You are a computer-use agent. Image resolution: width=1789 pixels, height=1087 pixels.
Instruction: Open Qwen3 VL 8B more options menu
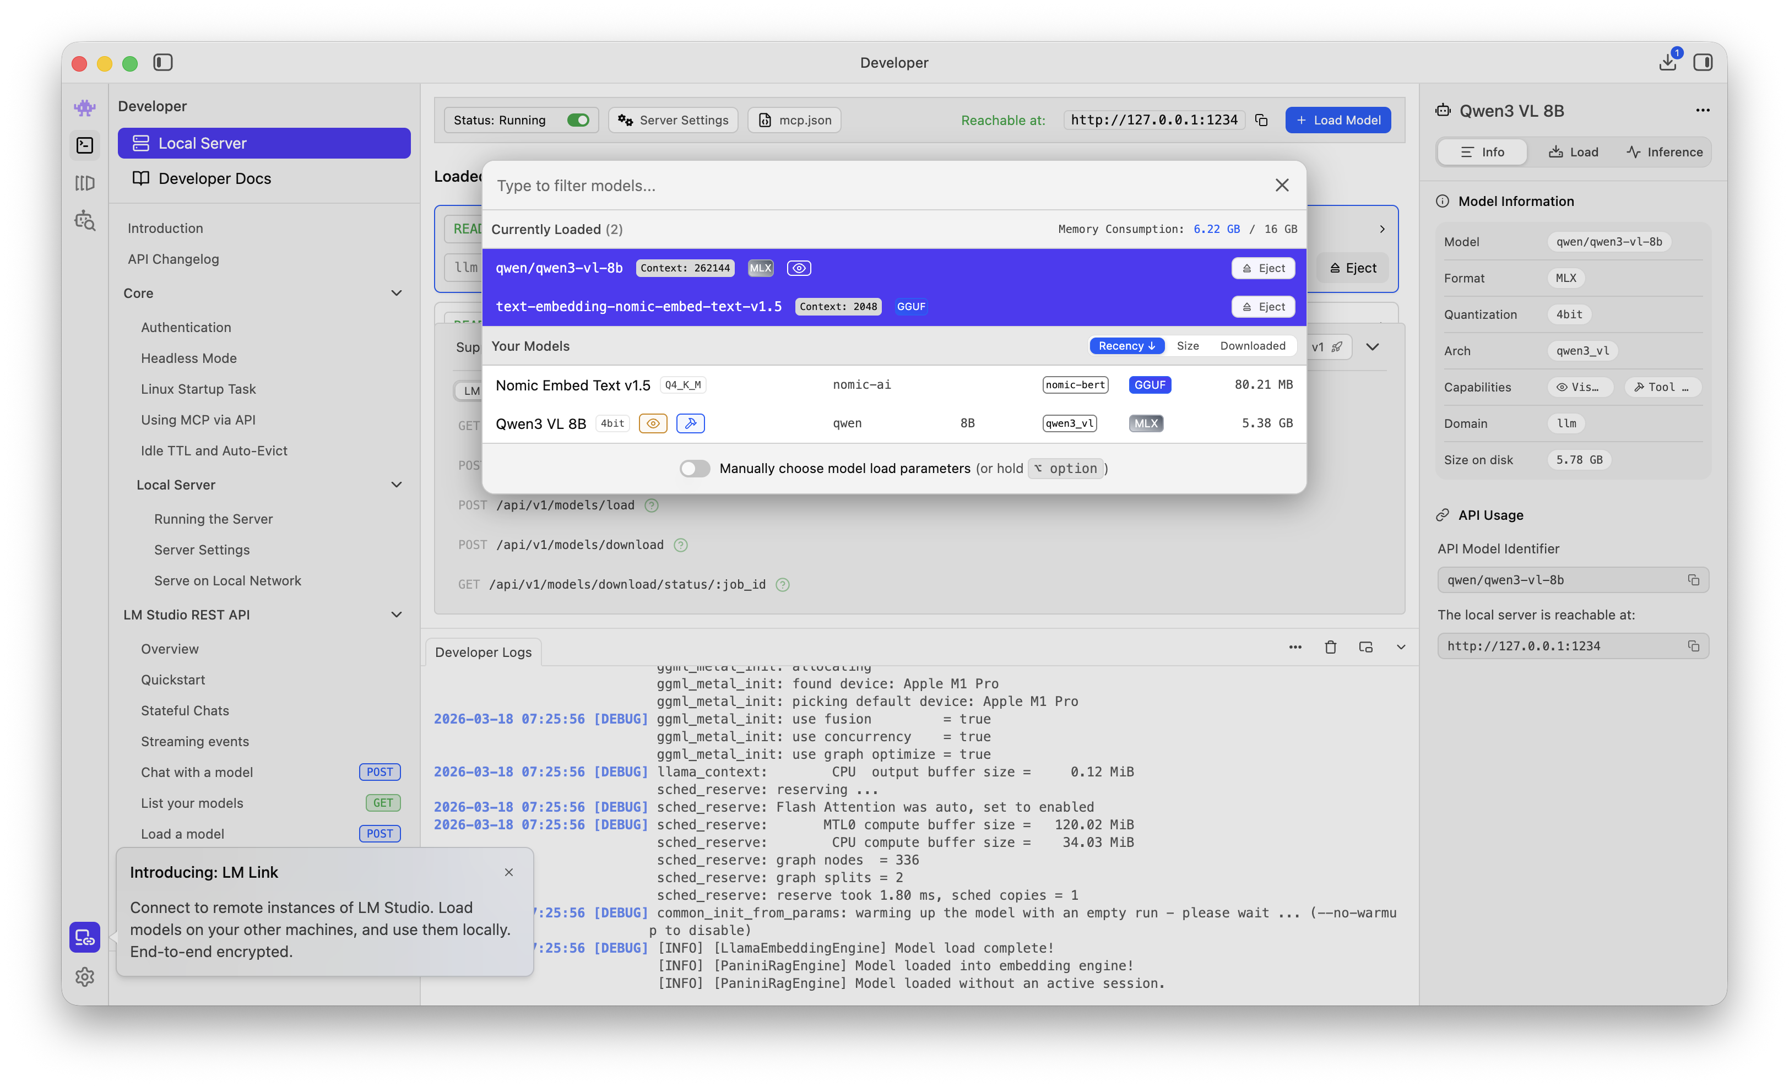tap(1703, 110)
